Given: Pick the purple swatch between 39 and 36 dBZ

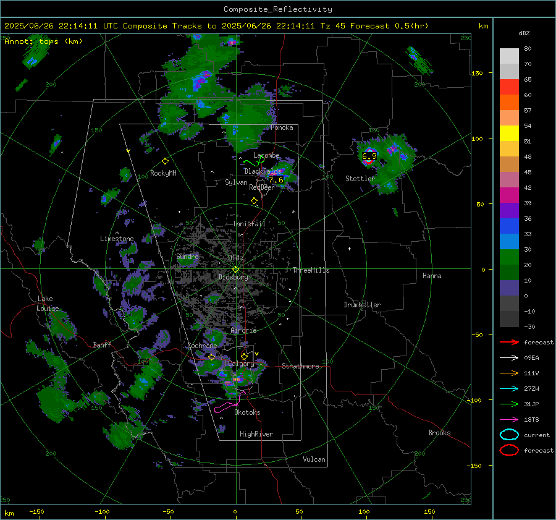Looking at the screenshot, I should (x=509, y=210).
